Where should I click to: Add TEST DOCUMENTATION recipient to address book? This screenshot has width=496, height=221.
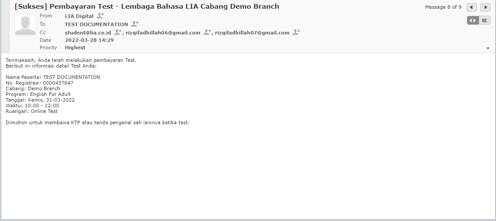135,24
